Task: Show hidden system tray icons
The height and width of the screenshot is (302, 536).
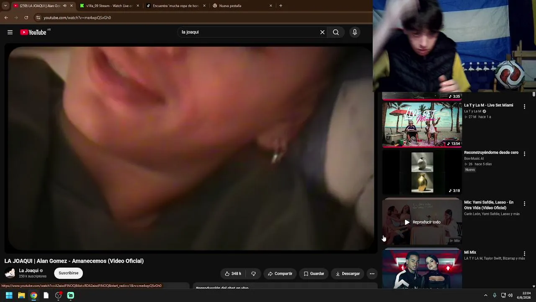Action: [x=486, y=295]
